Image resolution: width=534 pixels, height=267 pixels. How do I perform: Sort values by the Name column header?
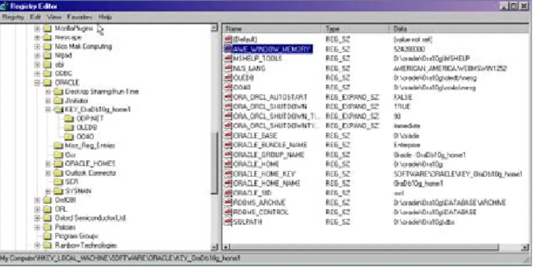[x=272, y=29]
